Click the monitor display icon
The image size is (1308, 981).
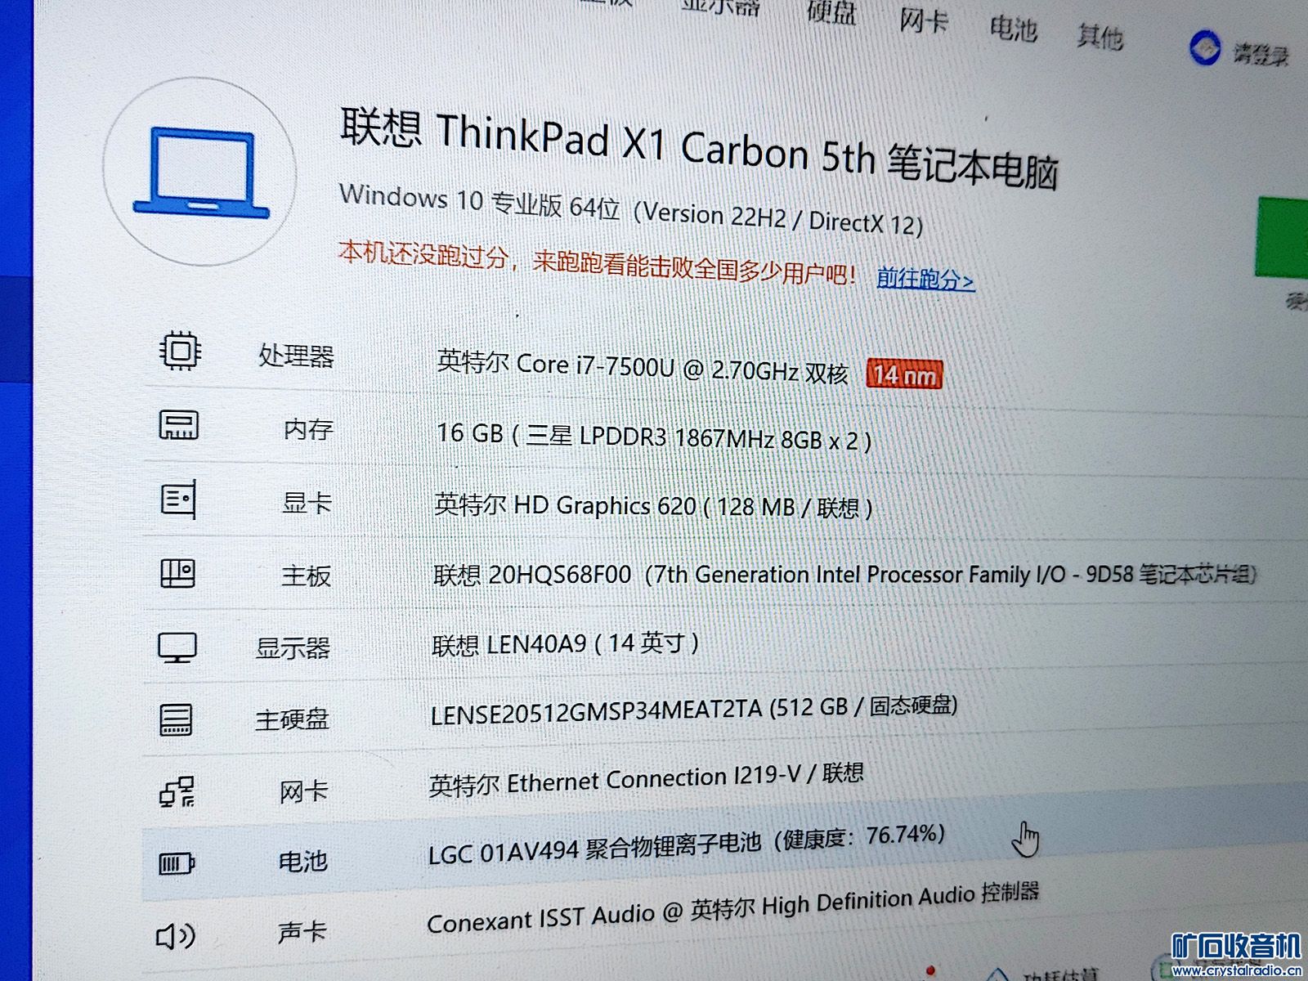[x=177, y=647]
